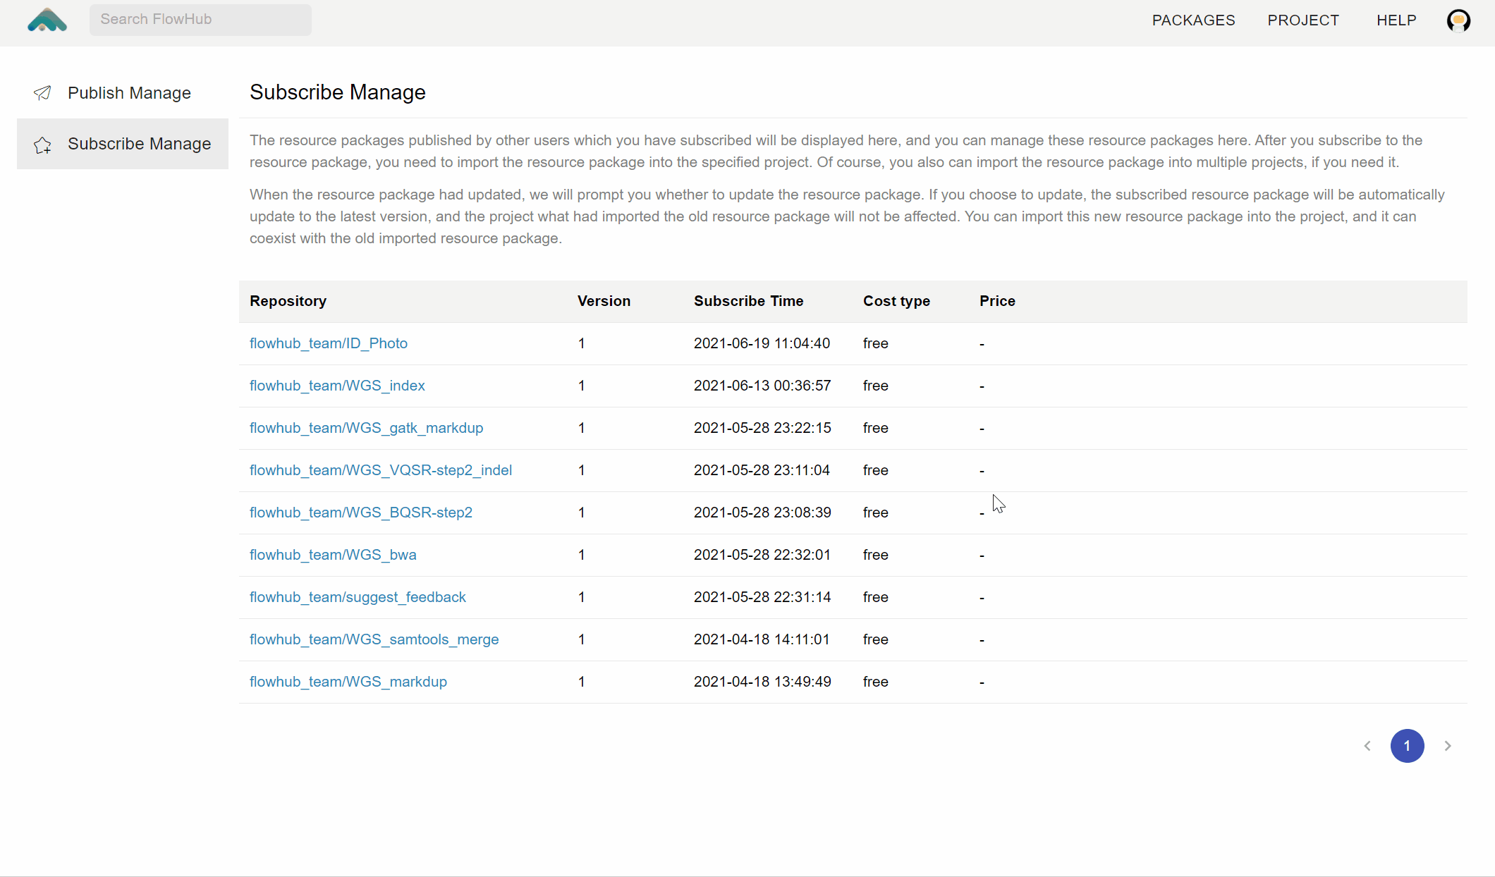Screen dimensions: 1495x877
Task: Open the PACKAGES menu
Action: (x=1193, y=20)
